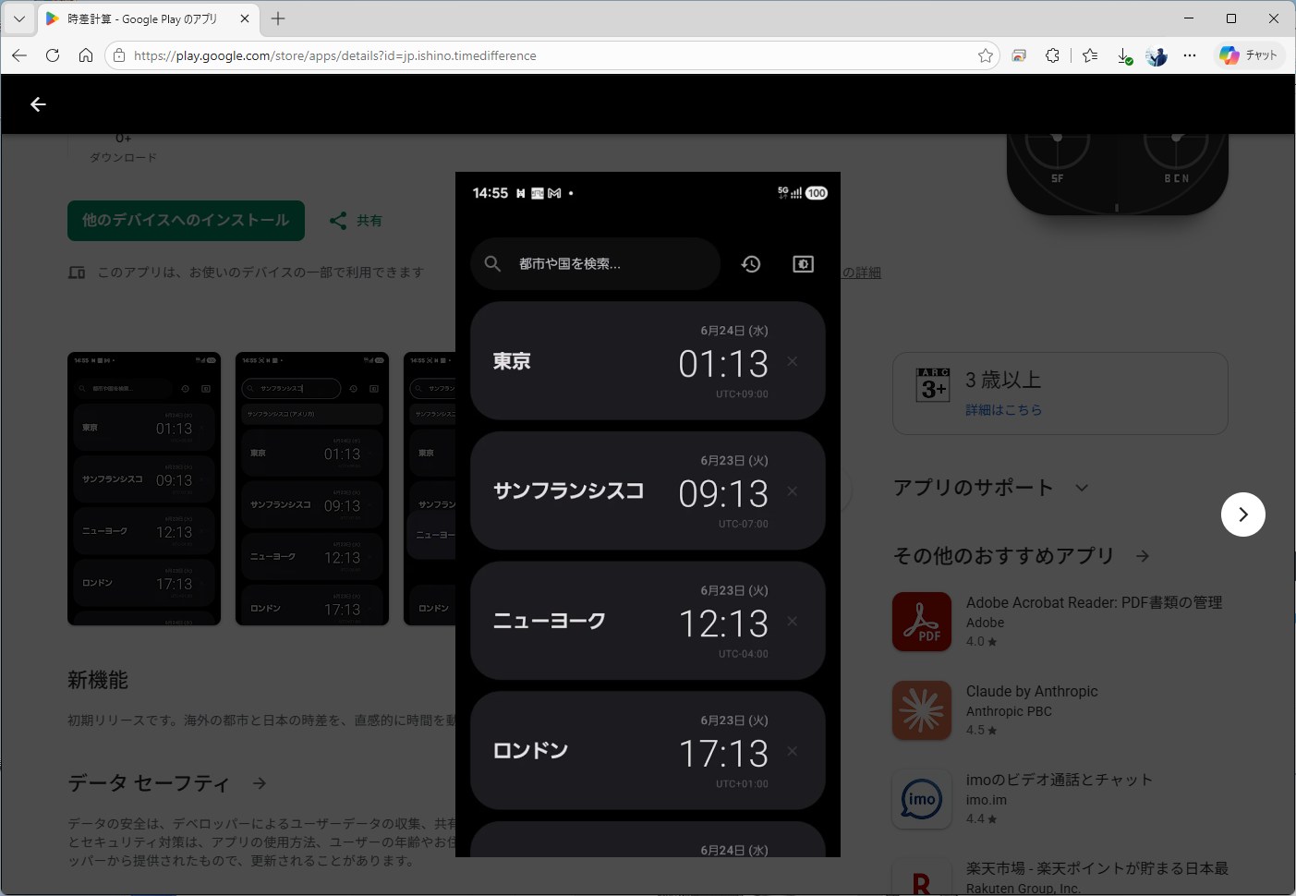This screenshot has height=896, width=1296.
Task: Open Claude by Anthropic app icon
Action: pos(922,710)
